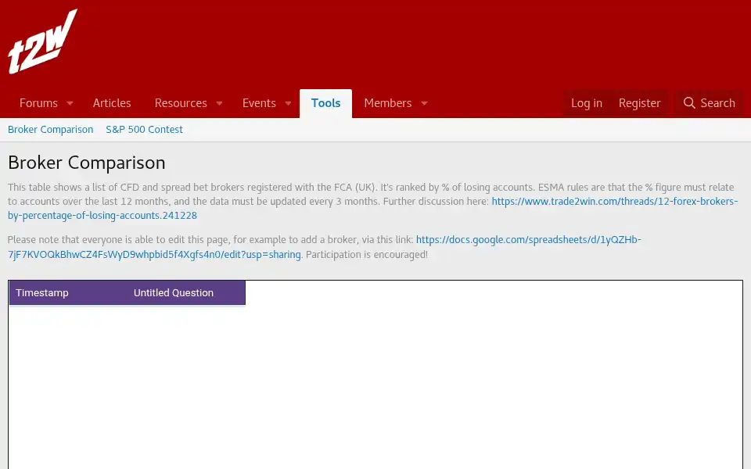Open the Events menu item
This screenshot has width=751, height=469.
[259, 103]
